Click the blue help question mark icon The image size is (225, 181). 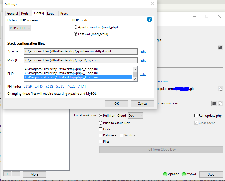click(x=149, y=20)
